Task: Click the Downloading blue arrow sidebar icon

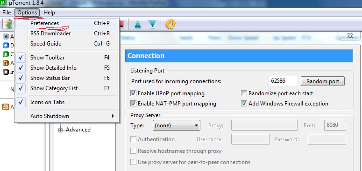Action: [6, 46]
